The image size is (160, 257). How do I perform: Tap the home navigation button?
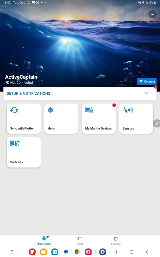[x=131, y=252]
